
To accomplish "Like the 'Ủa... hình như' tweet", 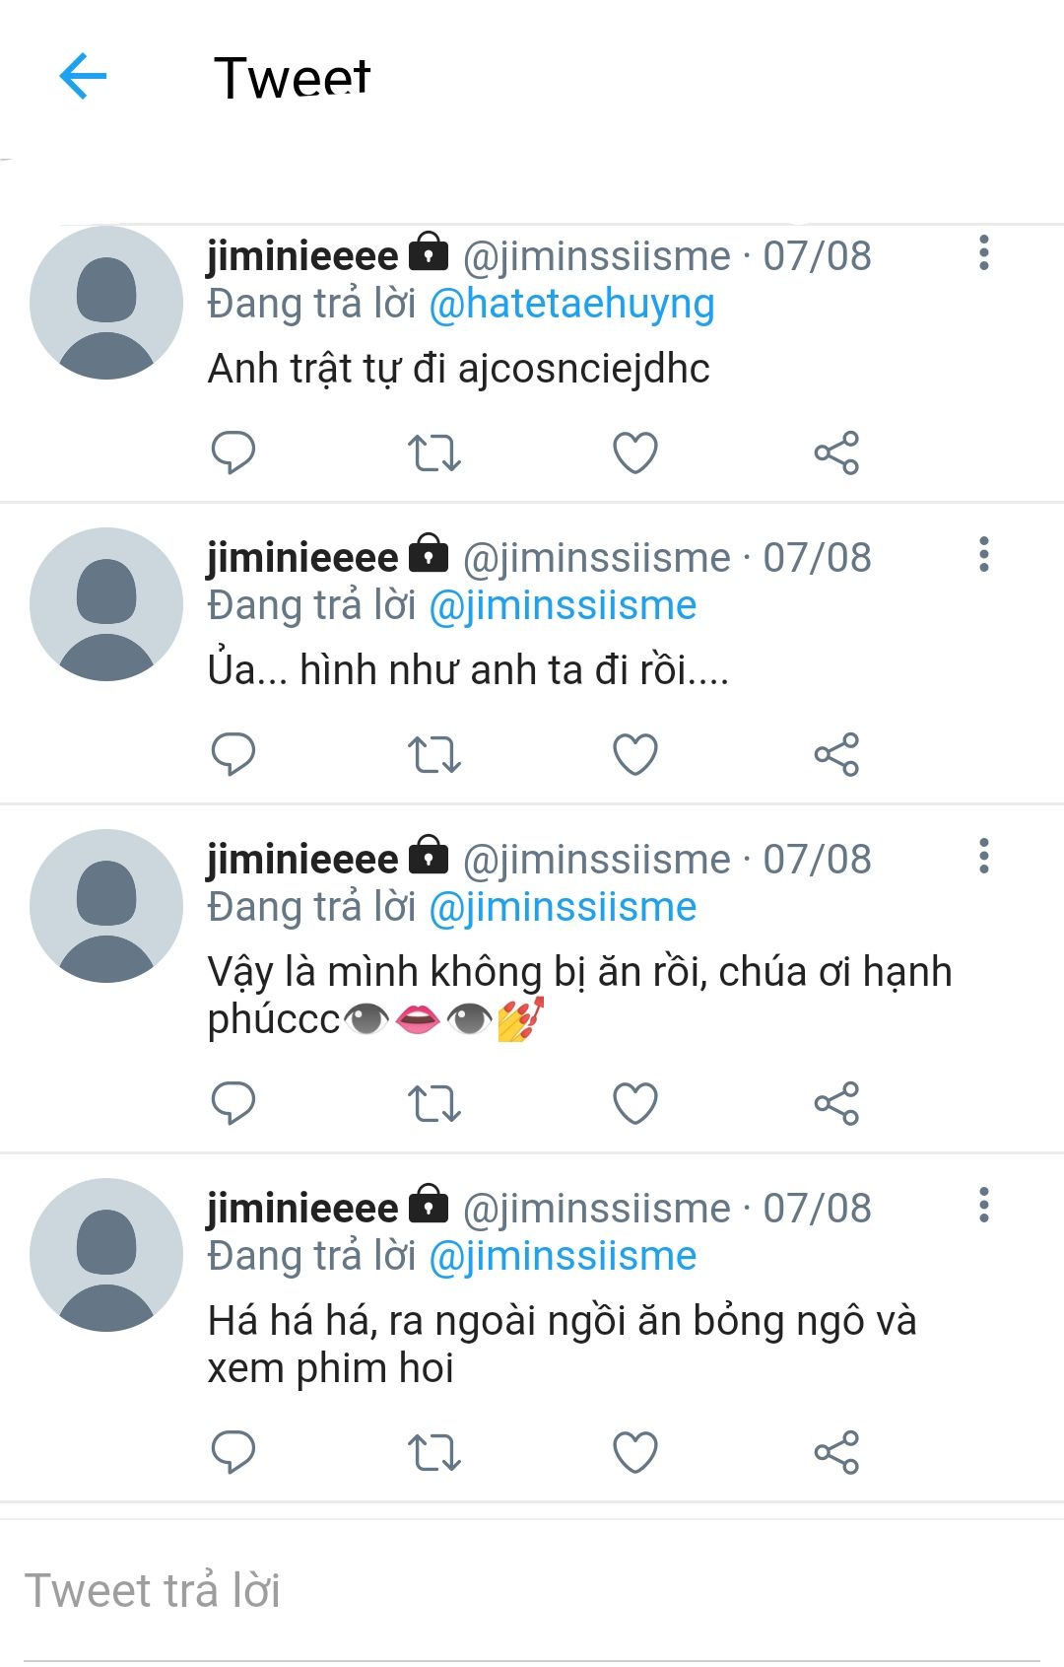I will (x=635, y=754).
